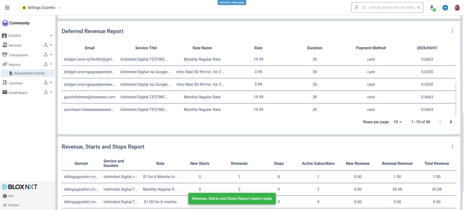
Task: Collapse the Reports menu
Action: [x=27, y=65]
